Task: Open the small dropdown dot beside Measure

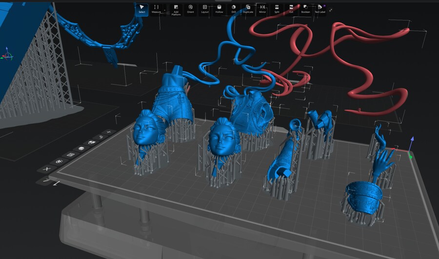Action: point(164,10)
